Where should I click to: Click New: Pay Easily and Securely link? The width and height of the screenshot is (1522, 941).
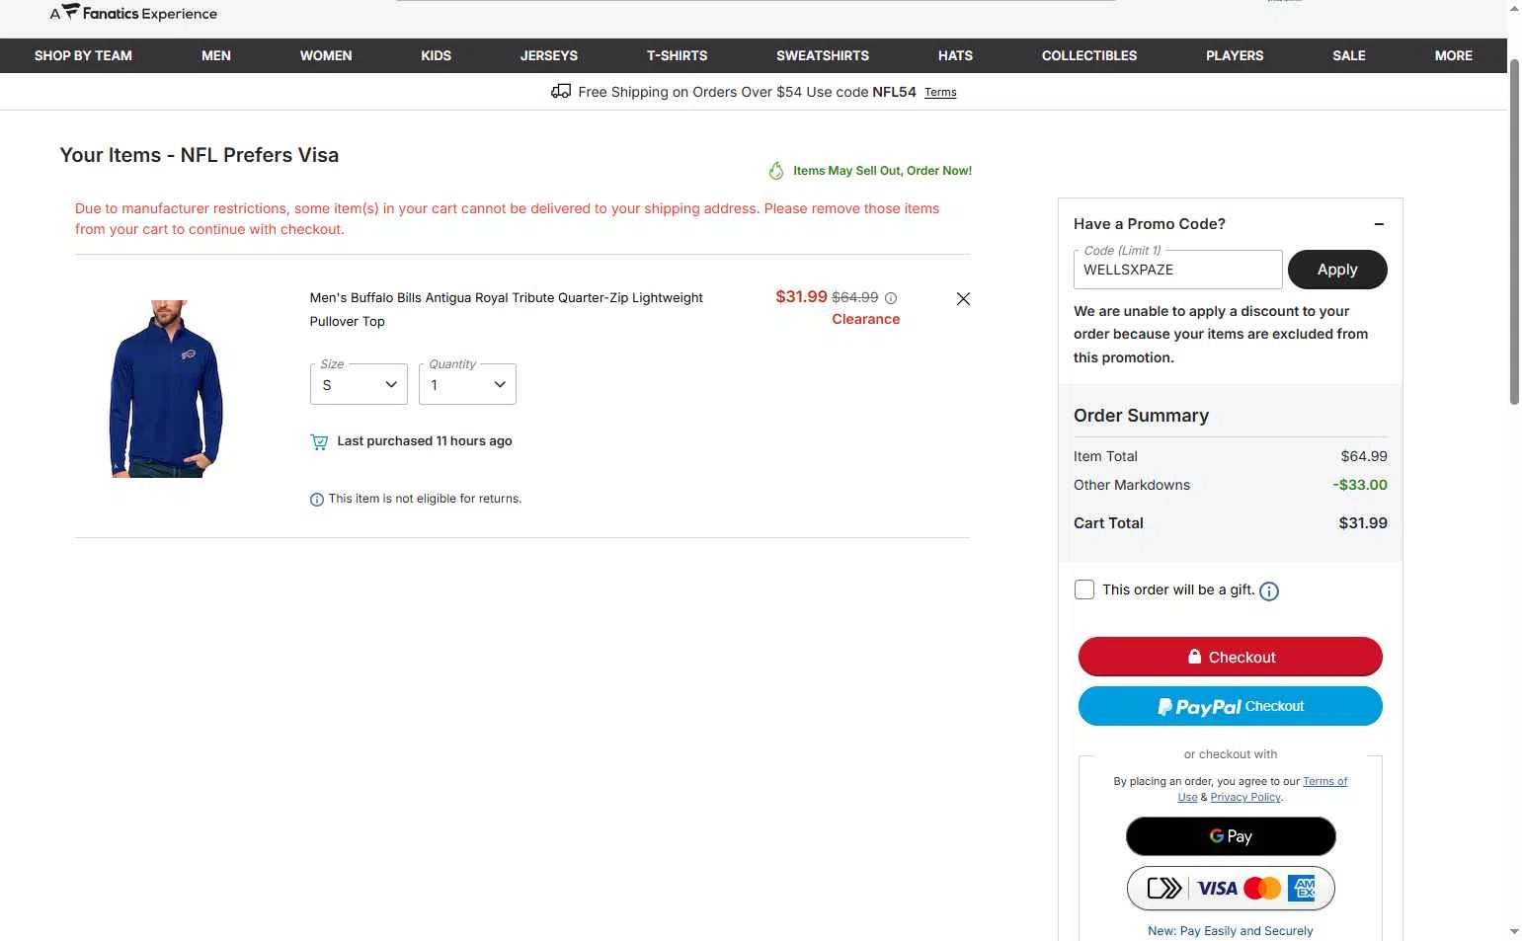coord(1231,931)
